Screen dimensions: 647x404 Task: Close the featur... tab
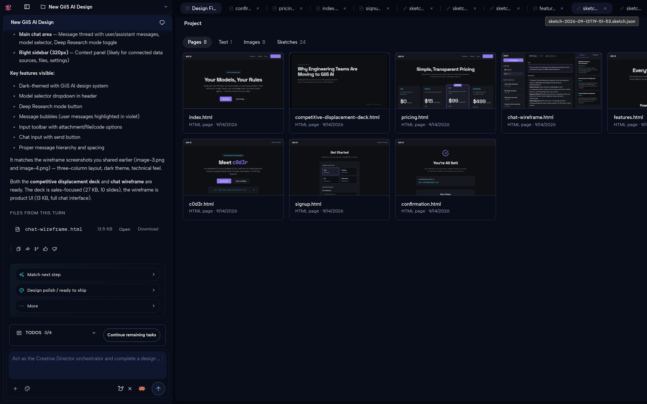(562, 8)
